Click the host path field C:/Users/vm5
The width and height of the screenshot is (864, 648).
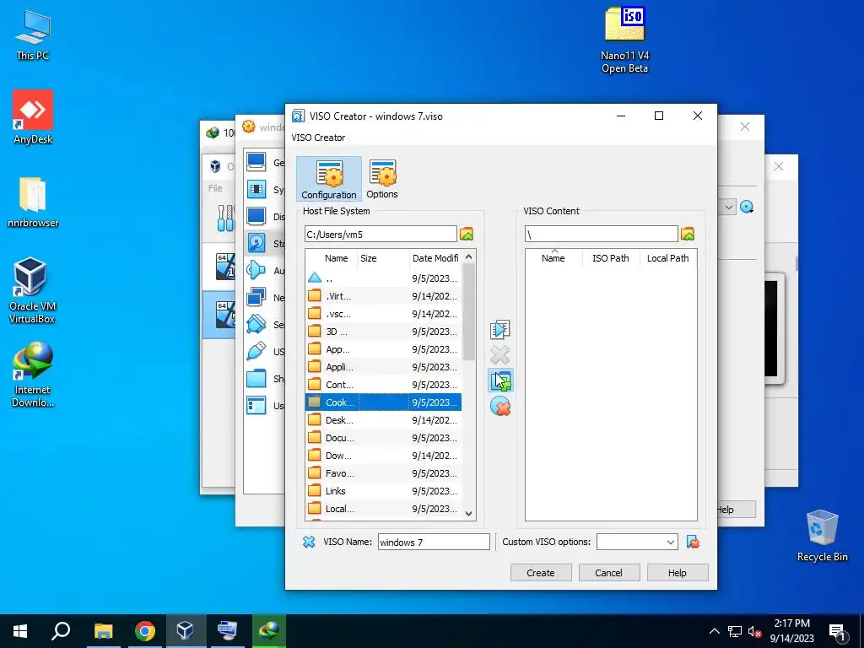381,234
